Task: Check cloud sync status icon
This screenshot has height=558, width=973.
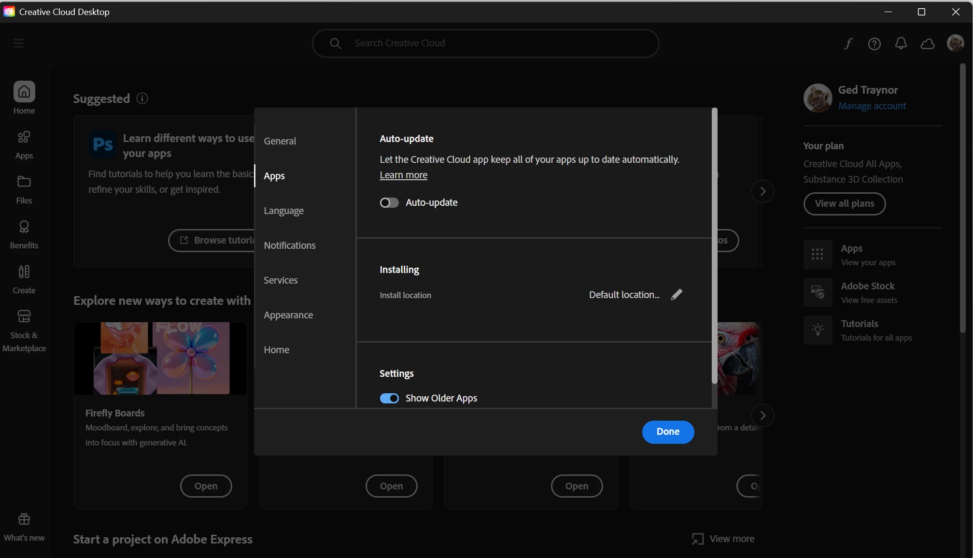Action: tap(928, 44)
